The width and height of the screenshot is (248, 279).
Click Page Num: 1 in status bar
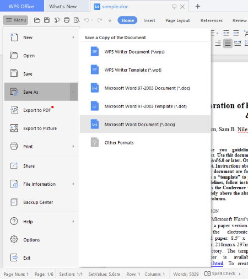pos(16,274)
